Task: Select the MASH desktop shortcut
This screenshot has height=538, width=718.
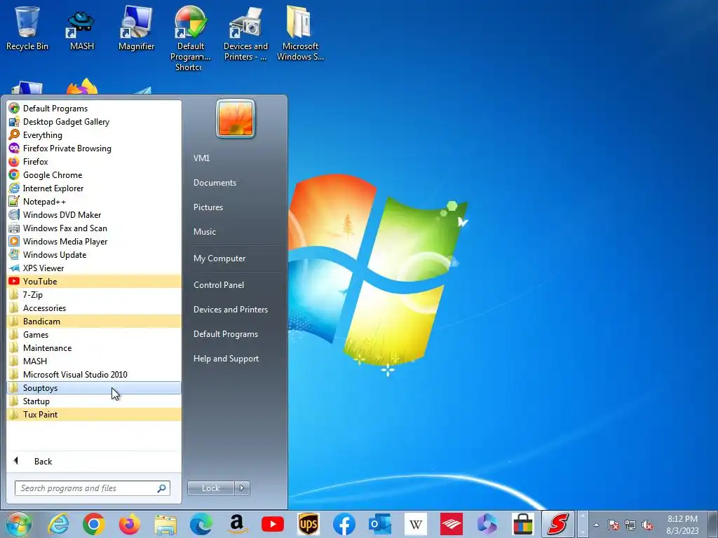Action: coord(81,29)
